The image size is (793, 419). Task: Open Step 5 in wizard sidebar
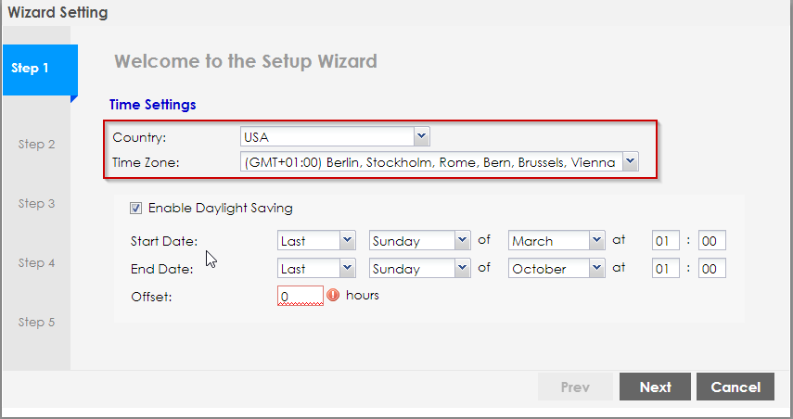point(37,323)
